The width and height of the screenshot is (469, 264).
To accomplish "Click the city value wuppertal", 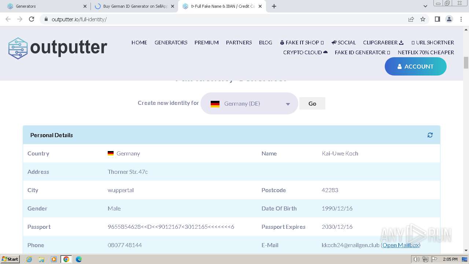I will (x=121, y=190).
